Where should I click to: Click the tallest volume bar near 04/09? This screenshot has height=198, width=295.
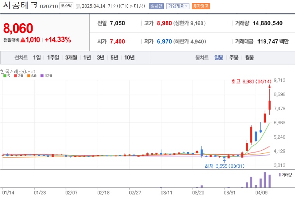click(x=265, y=180)
